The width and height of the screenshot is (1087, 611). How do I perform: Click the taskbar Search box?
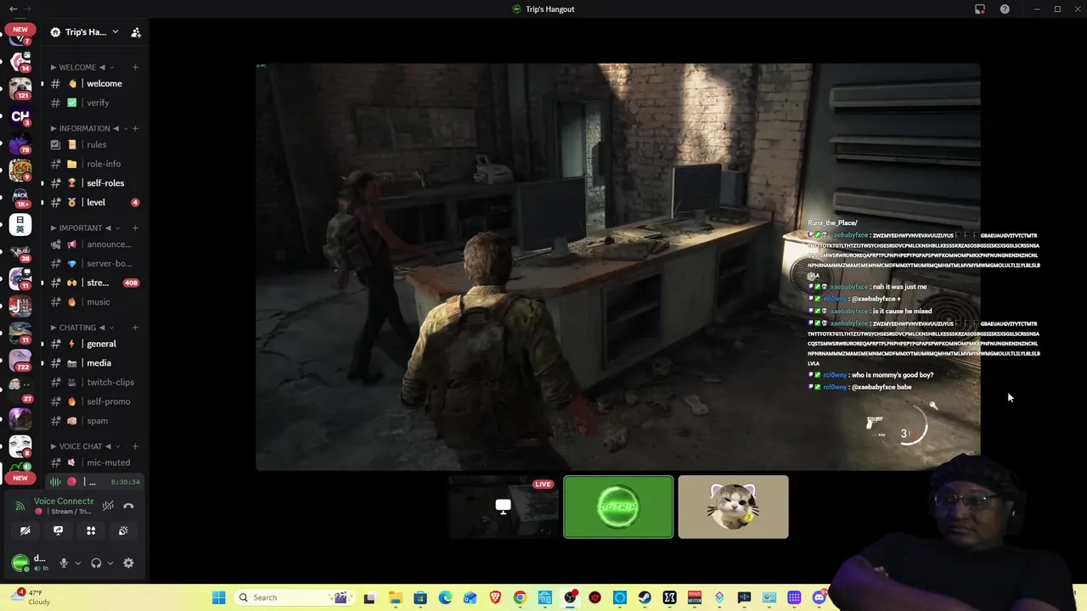pos(293,597)
